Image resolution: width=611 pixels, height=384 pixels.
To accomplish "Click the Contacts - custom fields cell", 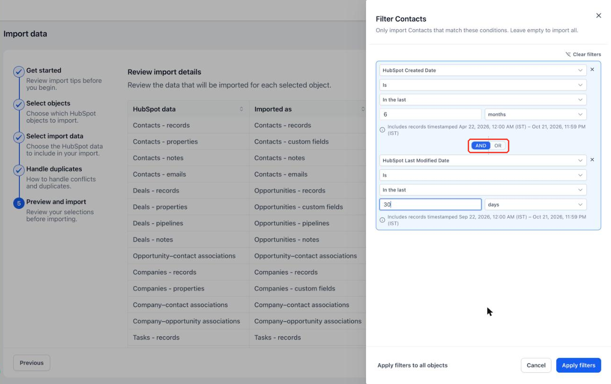I will tap(308, 141).
